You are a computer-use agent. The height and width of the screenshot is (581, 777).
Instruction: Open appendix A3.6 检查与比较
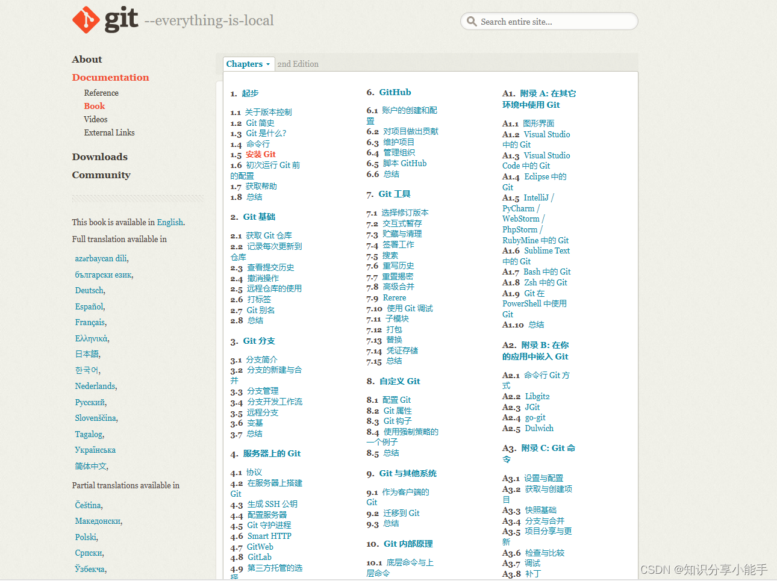545,553
